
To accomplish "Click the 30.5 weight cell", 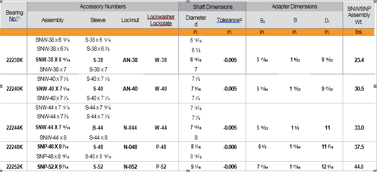I will coord(359,89).
